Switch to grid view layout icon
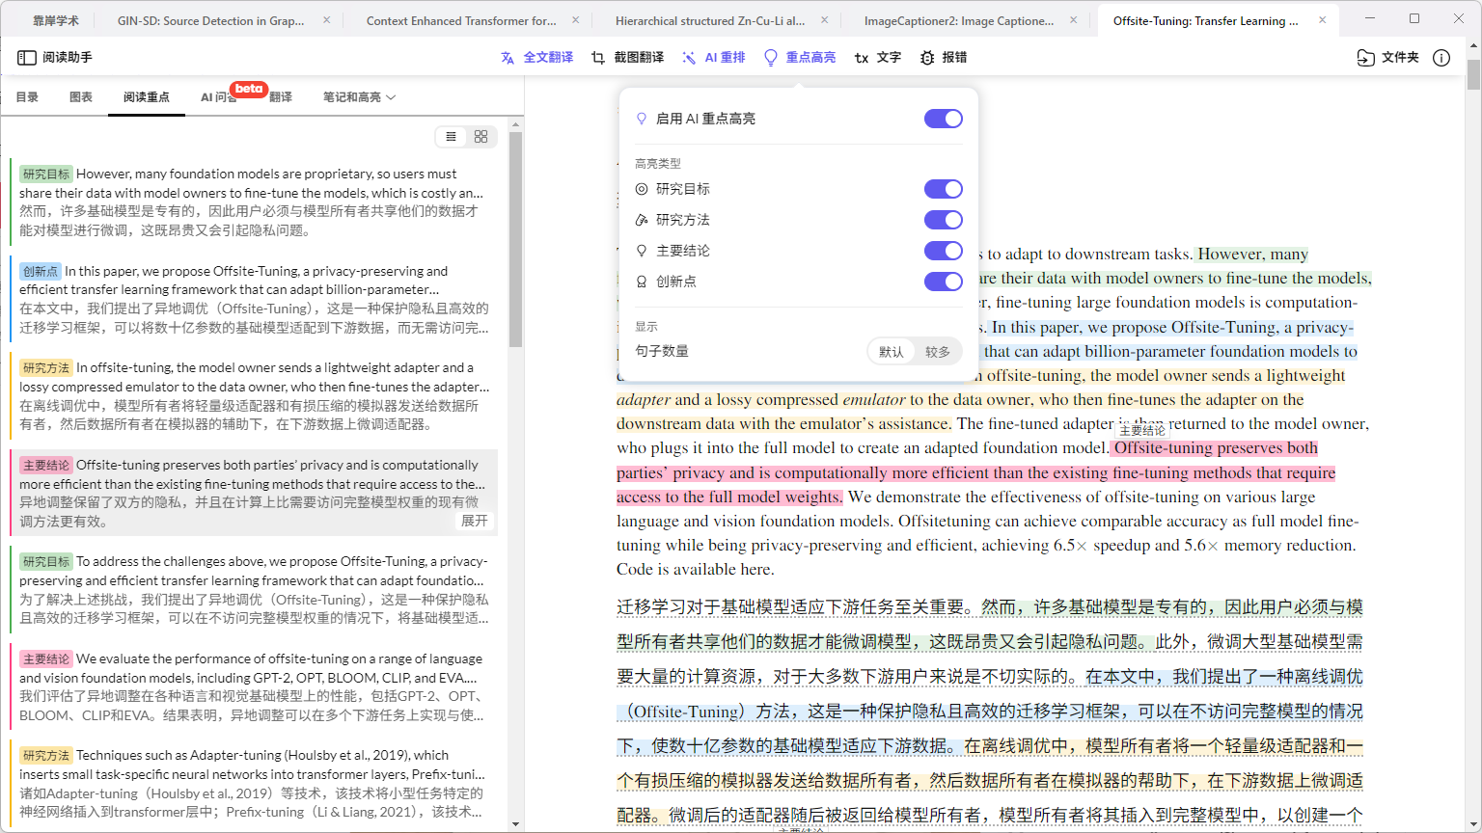 point(481,137)
